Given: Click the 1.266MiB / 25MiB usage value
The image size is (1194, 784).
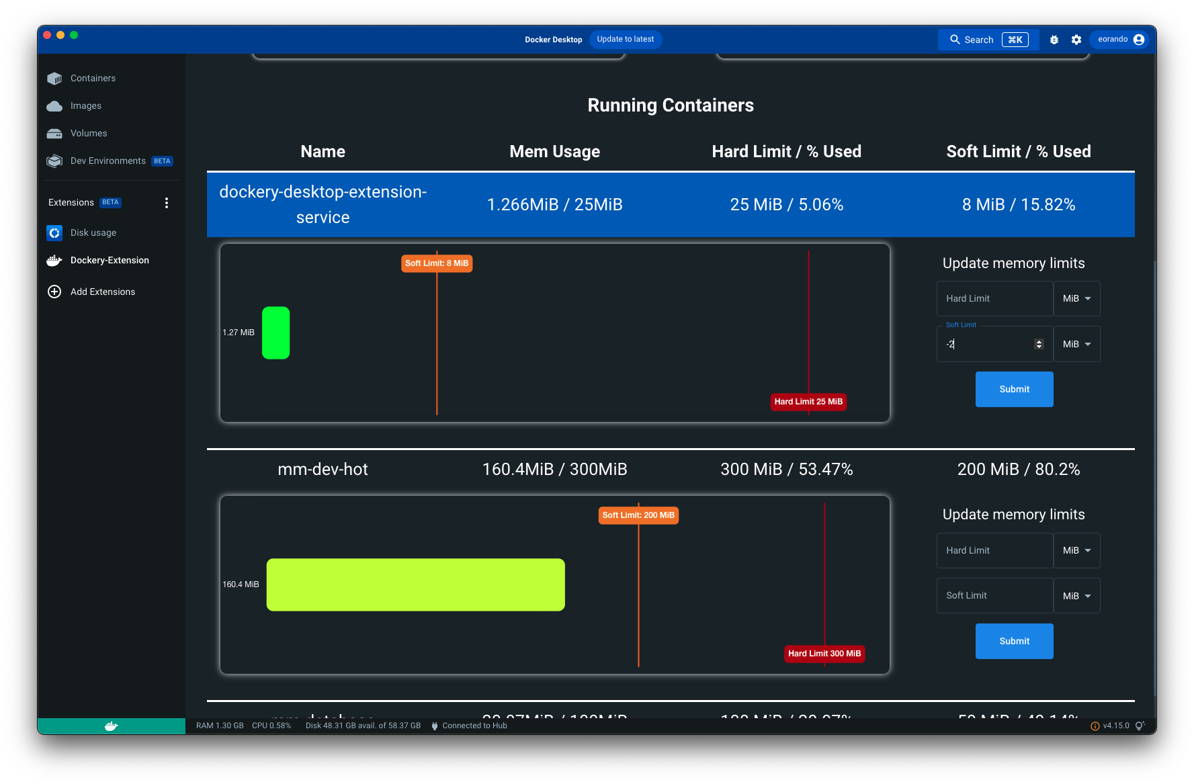Looking at the screenshot, I should [555, 205].
